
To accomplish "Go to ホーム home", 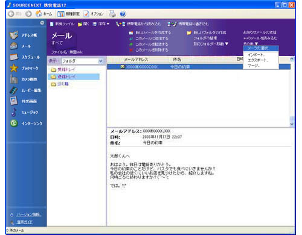I will click(43, 14).
